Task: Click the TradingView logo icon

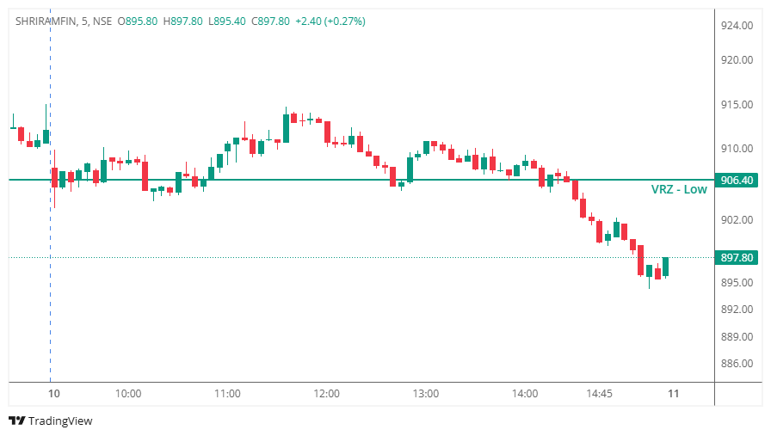Action: point(16,421)
